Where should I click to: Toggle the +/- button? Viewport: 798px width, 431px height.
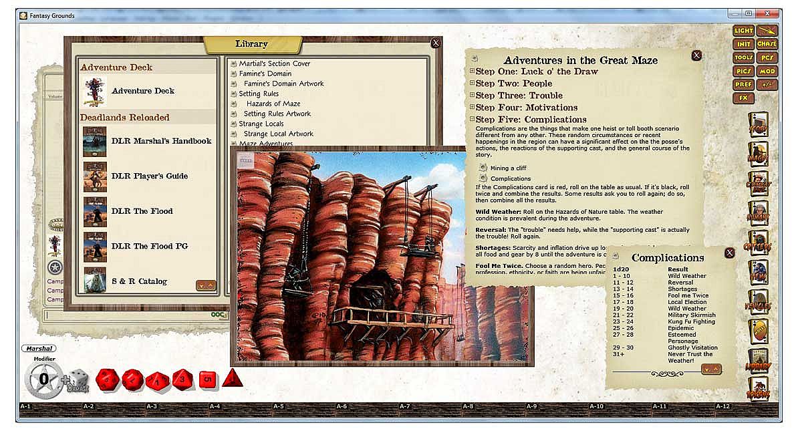pyautogui.click(x=767, y=84)
